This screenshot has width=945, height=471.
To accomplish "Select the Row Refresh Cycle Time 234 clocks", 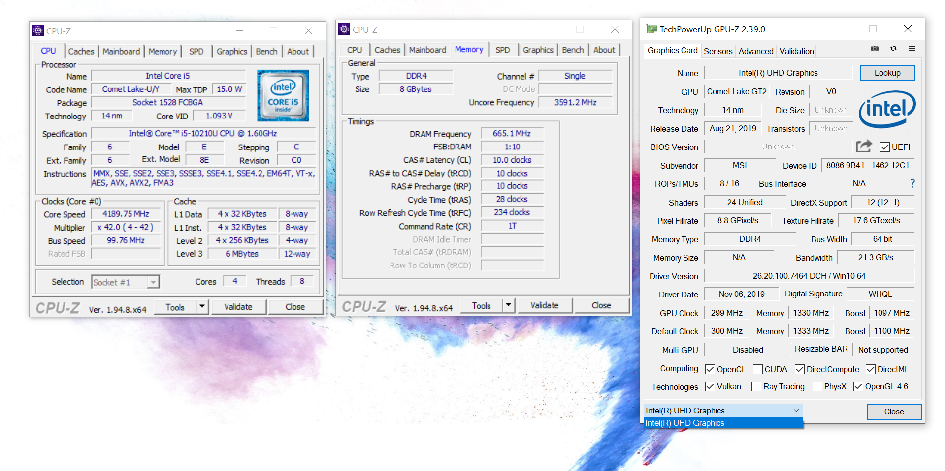I will (x=512, y=212).
